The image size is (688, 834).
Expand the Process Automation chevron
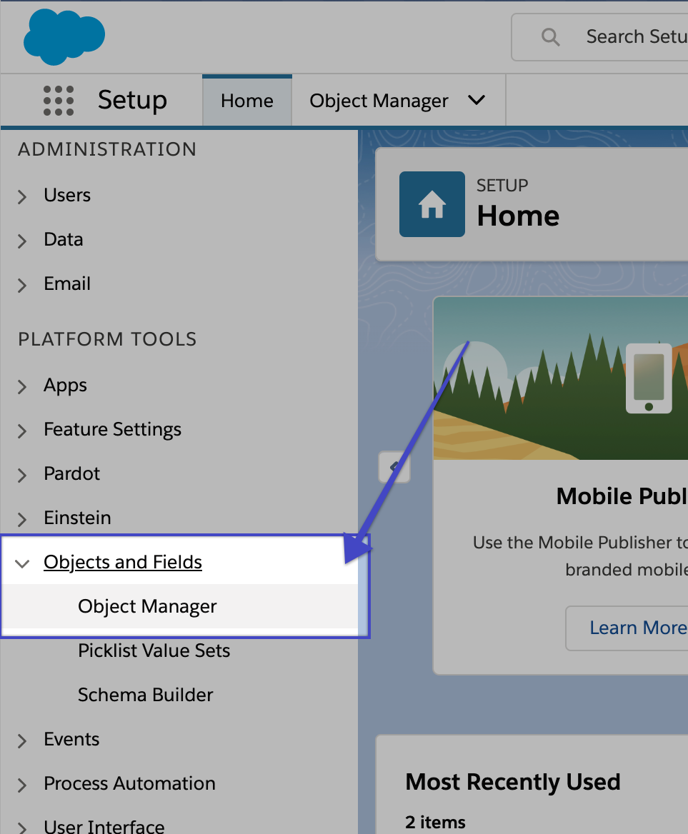tap(22, 785)
